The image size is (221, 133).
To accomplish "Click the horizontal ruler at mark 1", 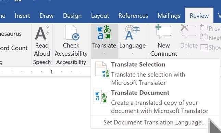I will pyautogui.click(x=51, y=72).
